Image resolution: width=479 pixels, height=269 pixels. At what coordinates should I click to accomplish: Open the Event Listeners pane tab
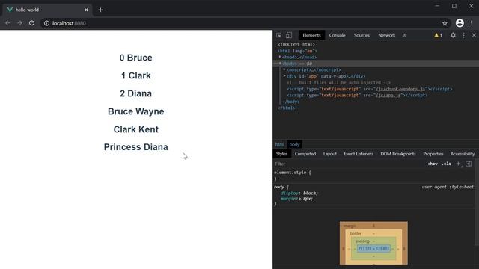359,154
